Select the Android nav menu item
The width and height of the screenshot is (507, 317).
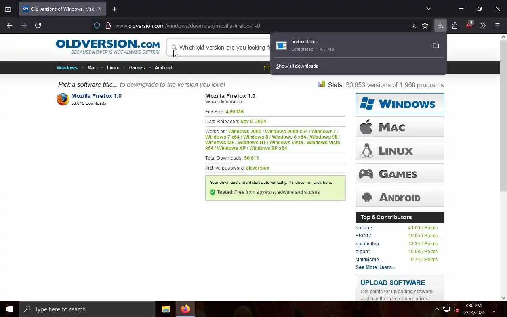163,68
